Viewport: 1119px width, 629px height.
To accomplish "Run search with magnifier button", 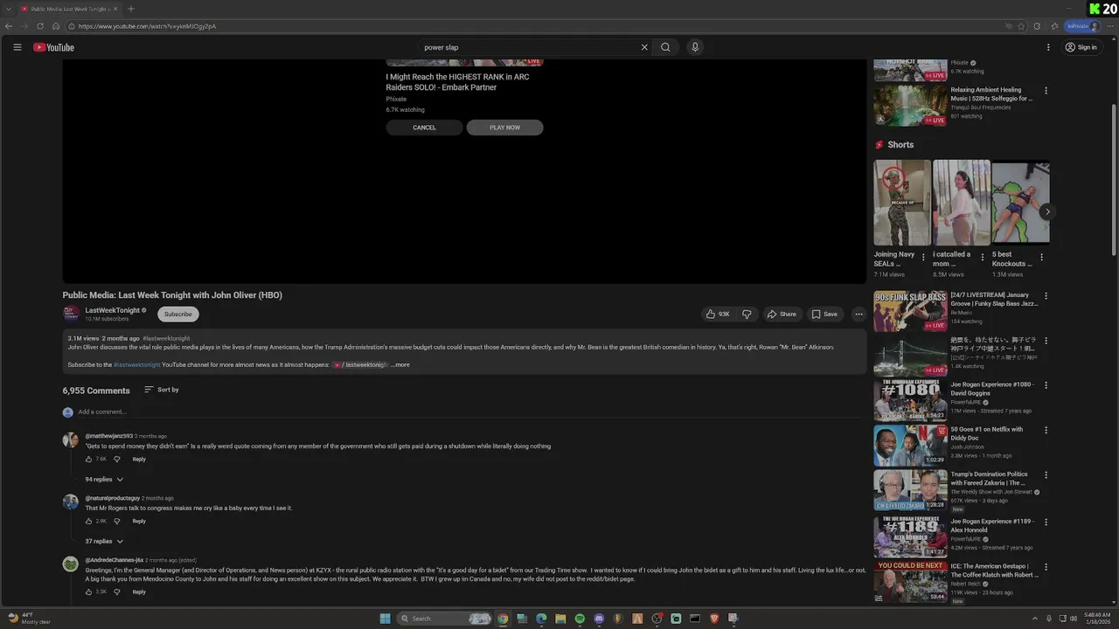I will 665,47.
